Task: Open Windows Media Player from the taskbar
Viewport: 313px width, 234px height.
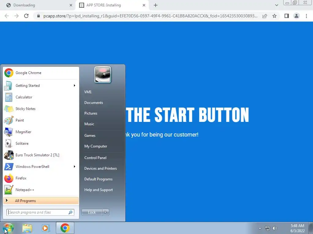Action: (46, 228)
